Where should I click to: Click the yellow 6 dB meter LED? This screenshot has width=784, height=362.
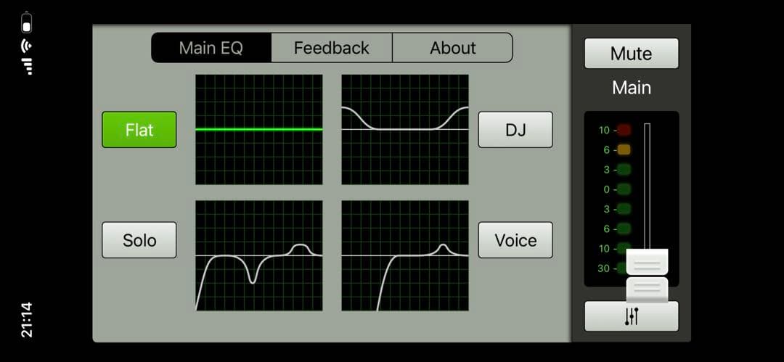point(624,150)
